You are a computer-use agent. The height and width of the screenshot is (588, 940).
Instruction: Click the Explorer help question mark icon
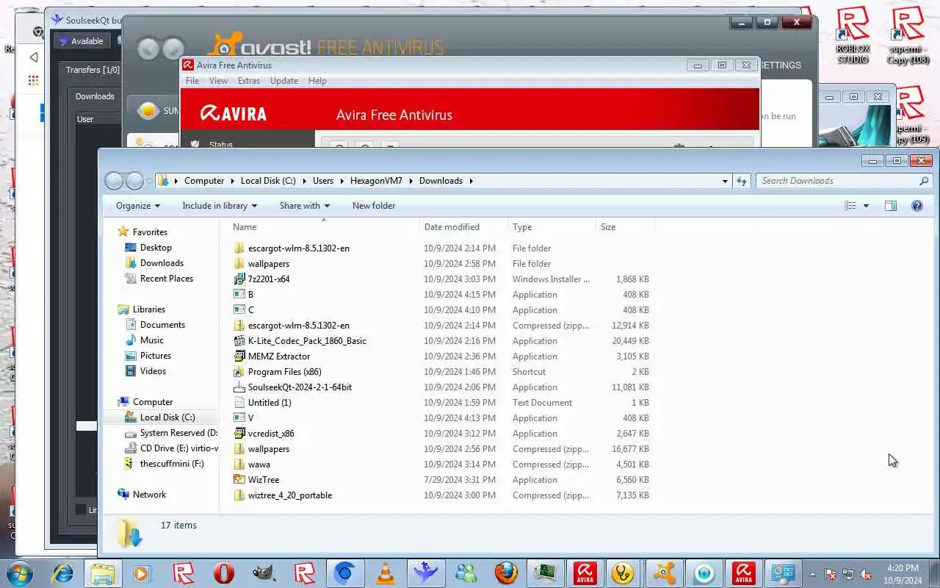point(917,206)
